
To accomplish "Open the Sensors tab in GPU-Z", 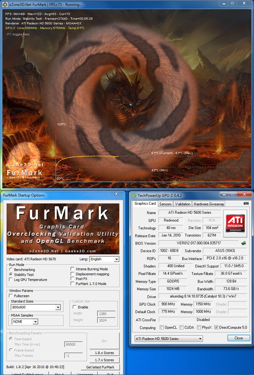I will point(165,204).
